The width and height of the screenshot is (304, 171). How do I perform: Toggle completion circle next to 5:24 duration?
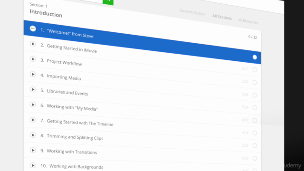point(255,108)
